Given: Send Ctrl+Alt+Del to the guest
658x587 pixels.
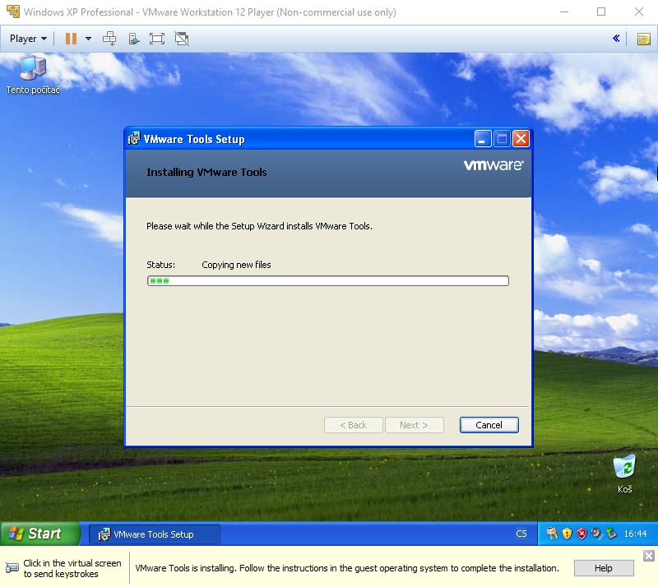Looking at the screenshot, I should (109, 39).
